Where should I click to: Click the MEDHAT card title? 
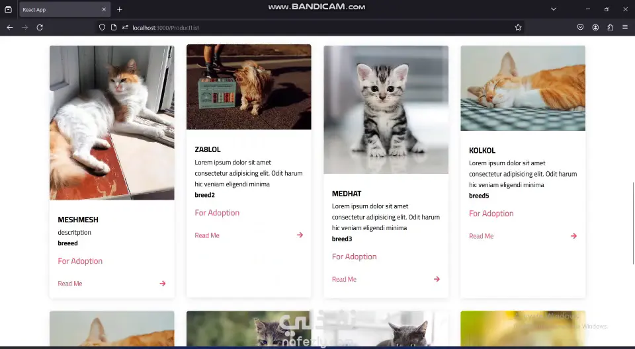coord(347,194)
